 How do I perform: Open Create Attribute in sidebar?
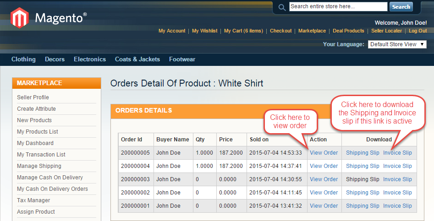(36, 109)
